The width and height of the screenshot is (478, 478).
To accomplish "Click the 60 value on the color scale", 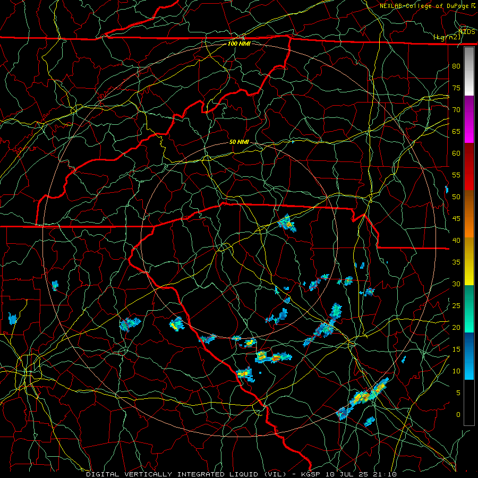I will 456,153.
